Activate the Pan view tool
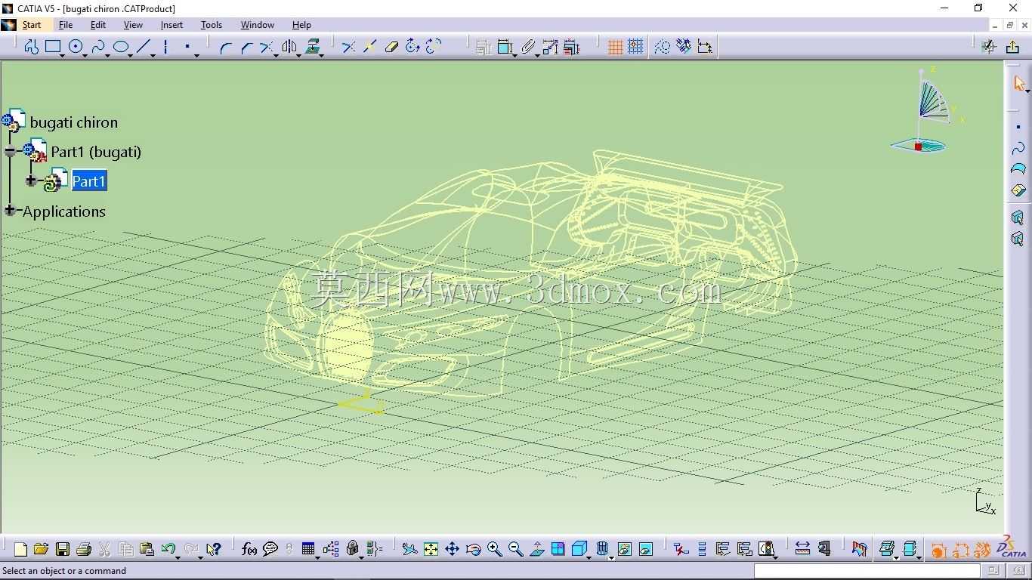Screen dimensions: 1032x580 (452, 549)
